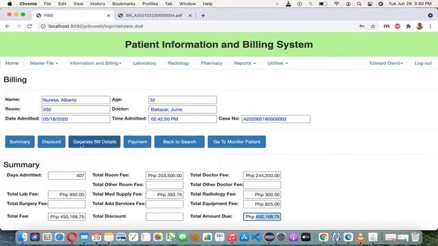Bookmark the page with the star icon
438x246 pixels.
point(373,26)
